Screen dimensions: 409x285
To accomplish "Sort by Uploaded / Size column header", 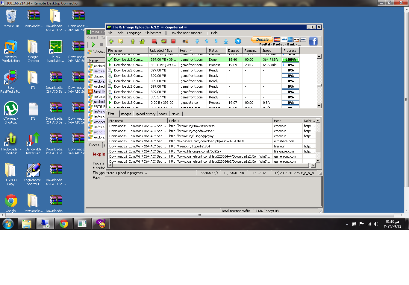I will coord(163,51).
